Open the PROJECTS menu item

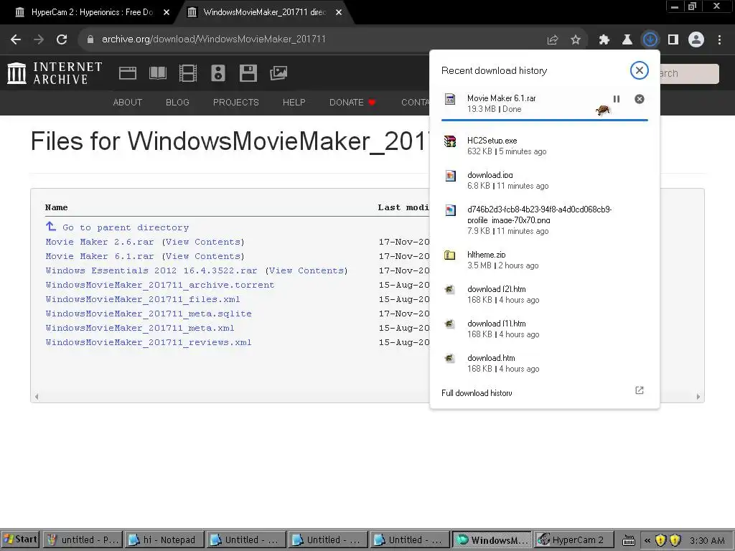tap(235, 102)
